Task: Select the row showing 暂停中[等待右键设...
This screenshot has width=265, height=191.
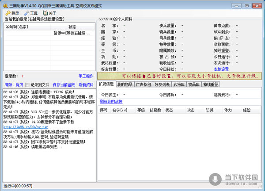Action: click(49, 33)
